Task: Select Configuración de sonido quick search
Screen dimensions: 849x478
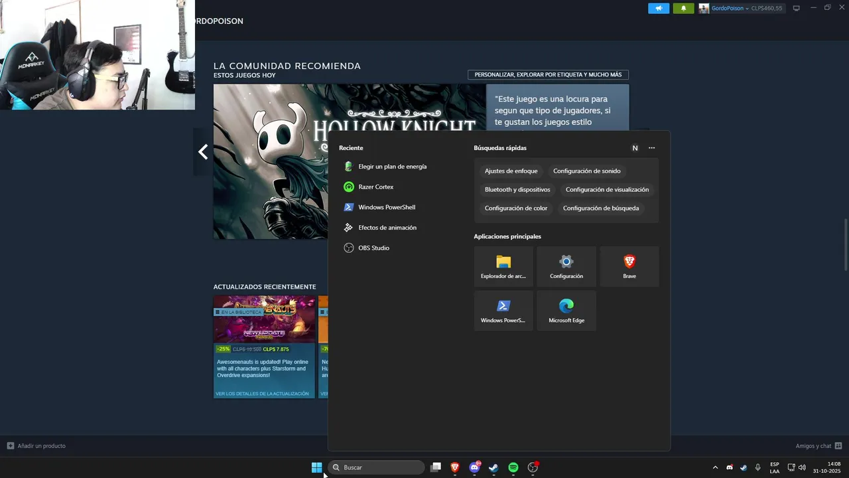Action: click(x=587, y=171)
